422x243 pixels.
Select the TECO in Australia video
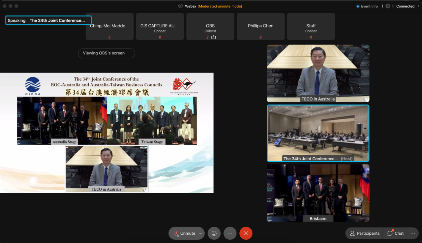tap(318, 73)
